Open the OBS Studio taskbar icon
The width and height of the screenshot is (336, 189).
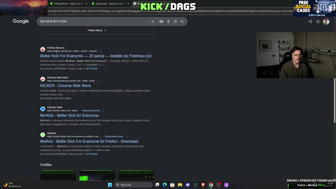[x=218, y=185]
